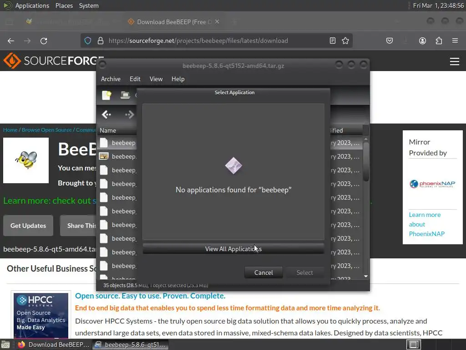Click the Get Updates button
Screen dimensions: 466x350
28,226
